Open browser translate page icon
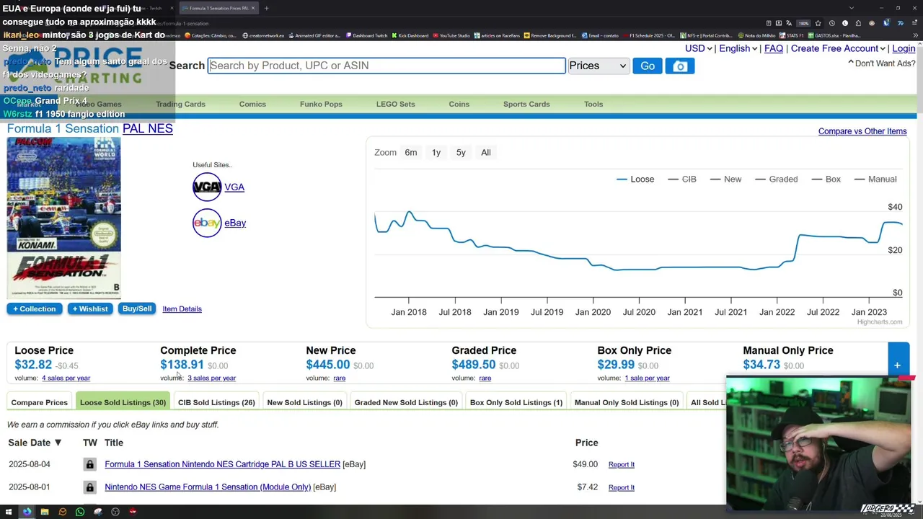 click(x=789, y=23)
